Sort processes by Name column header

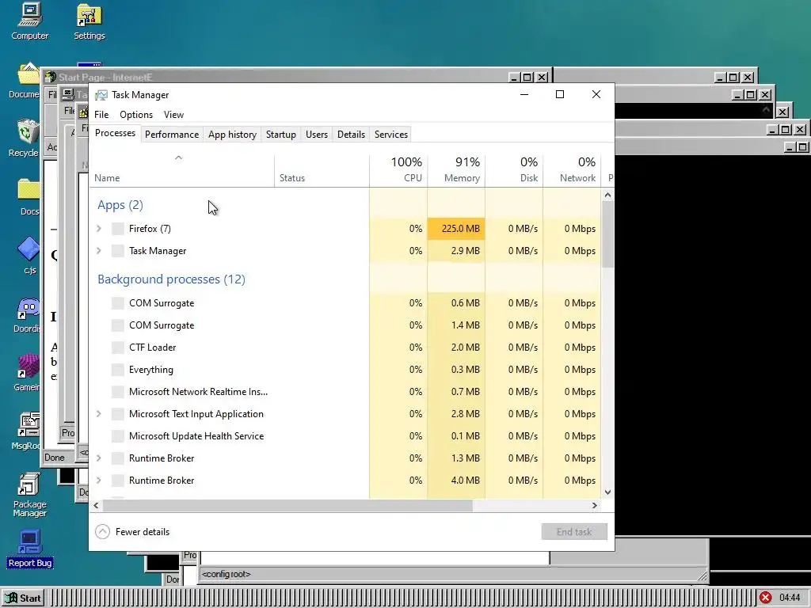182,169
